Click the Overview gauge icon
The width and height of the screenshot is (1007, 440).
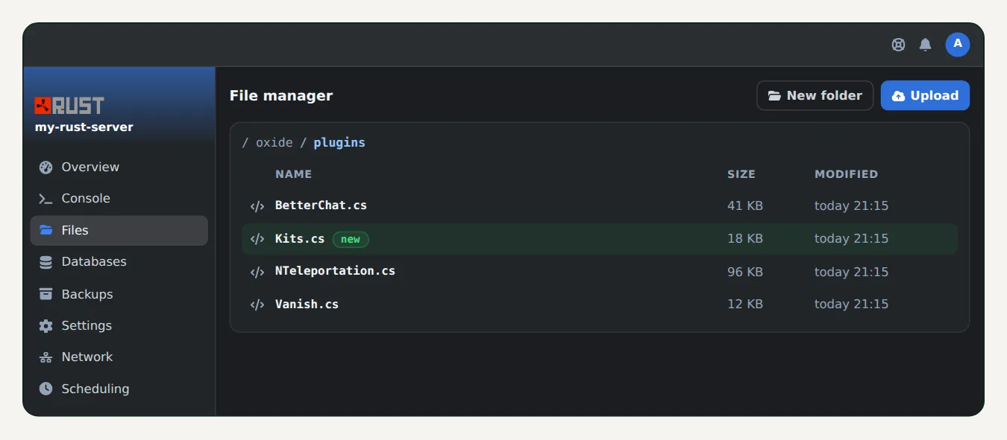click(x=46, y=168)
